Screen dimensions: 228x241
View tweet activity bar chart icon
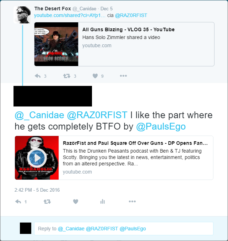[x=103, y=202]
